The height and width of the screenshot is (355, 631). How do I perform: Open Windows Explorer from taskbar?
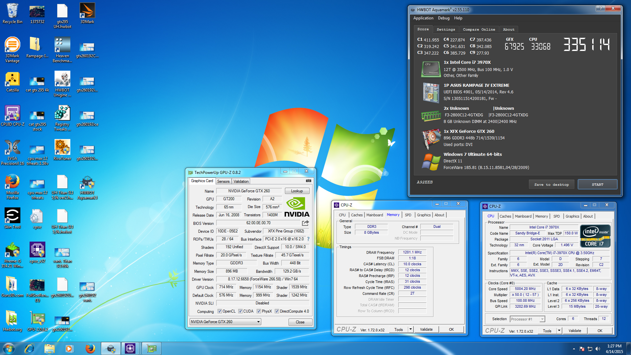point(49,348)
